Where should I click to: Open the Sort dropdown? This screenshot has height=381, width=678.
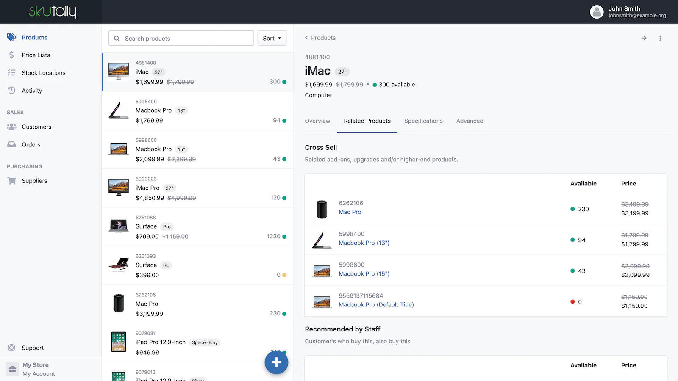[272, 38]
